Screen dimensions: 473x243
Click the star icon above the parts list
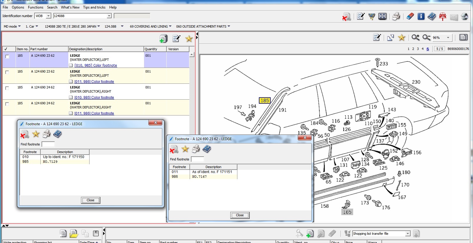(189, 38)
